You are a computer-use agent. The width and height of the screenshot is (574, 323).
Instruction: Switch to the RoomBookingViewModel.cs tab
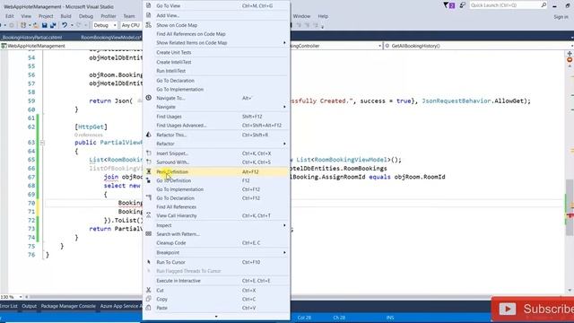pyautogui.click(x=111, y=38)
